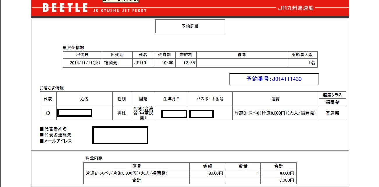Click the 合計 column header
The image size is (379, 187).
coord(278,166)
